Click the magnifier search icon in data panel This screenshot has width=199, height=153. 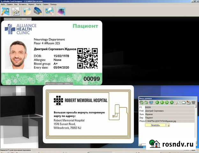coord(178,102)
